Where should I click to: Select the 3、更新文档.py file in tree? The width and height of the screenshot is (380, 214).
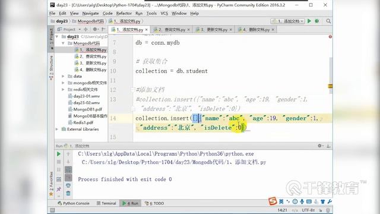[x=91, y=63]
